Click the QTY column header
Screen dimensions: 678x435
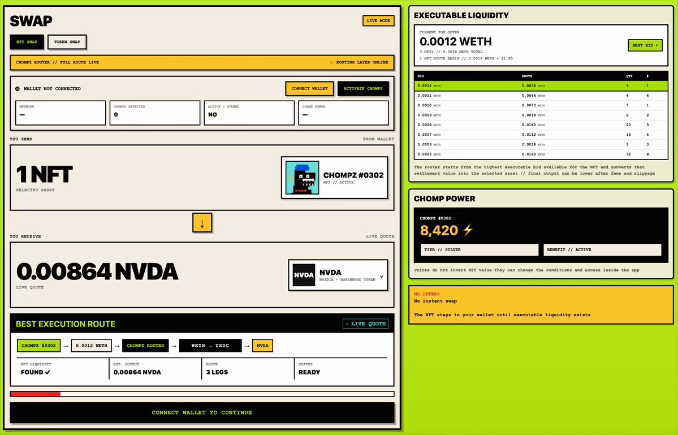point(629,76)
